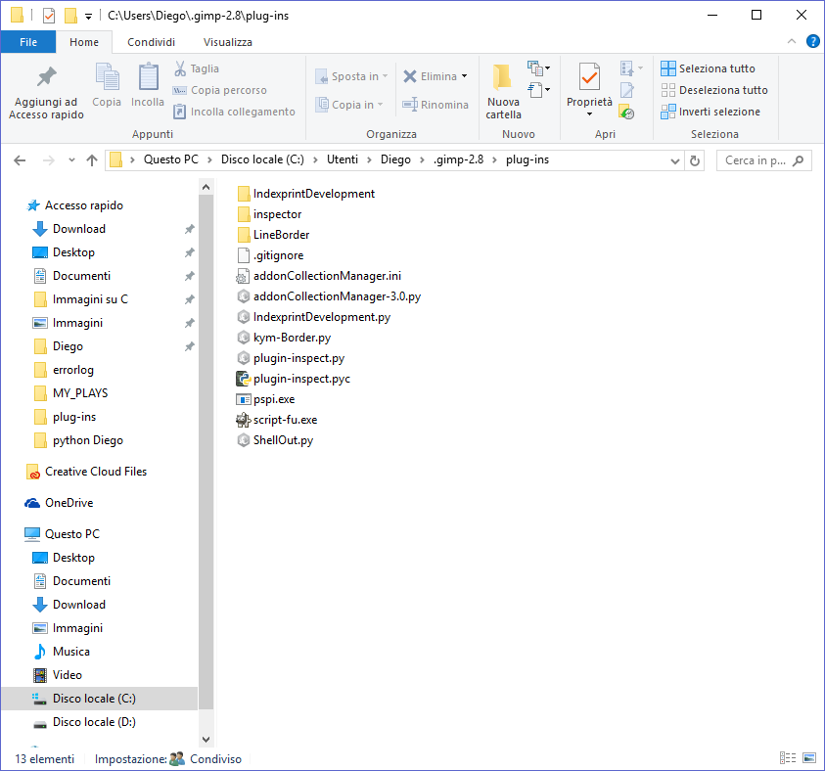Open address bar history dropdown

coord(675,160)
